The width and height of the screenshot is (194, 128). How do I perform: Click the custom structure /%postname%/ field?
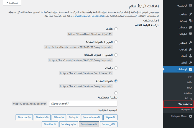83,104
